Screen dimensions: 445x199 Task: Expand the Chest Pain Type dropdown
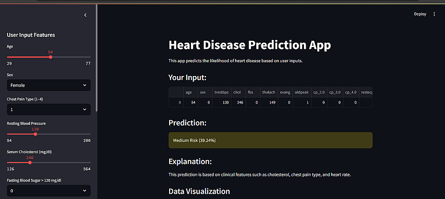pyautogui.click(x=49, y=109)
